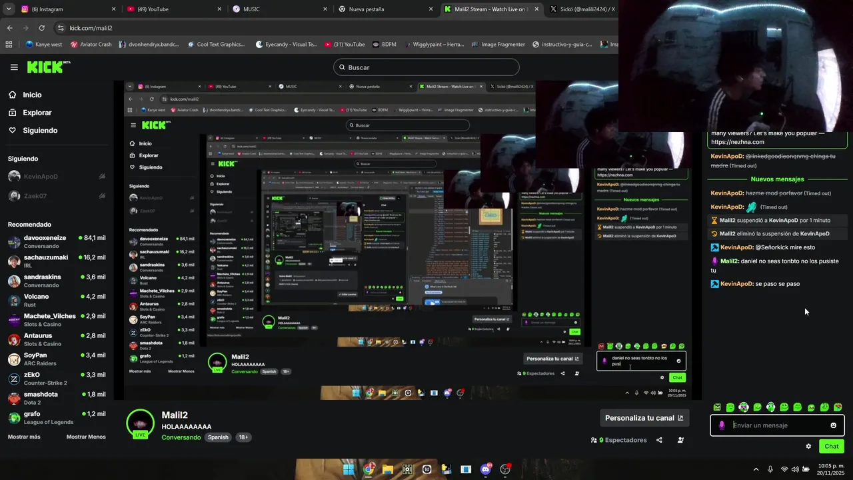Open recommended channel zEkO
Screen dimensions: 853x480
click(57, 378)
